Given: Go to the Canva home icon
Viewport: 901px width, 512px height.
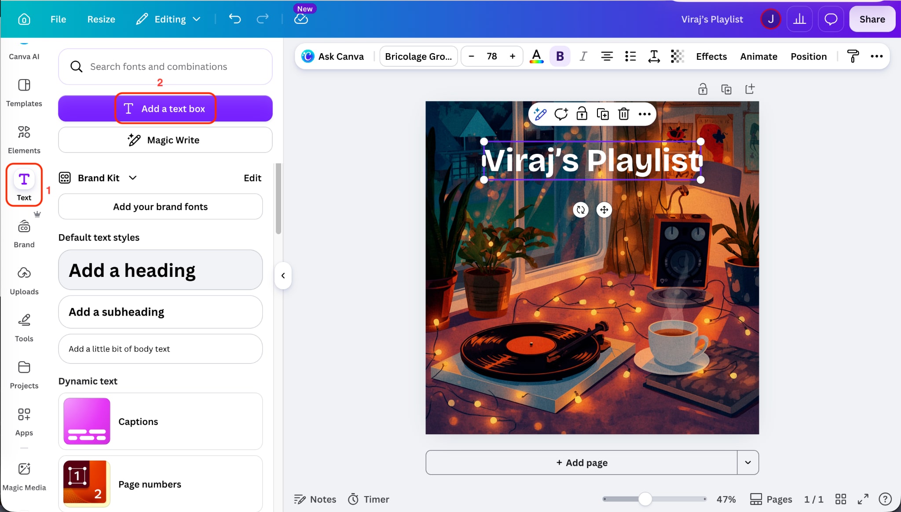Looking at the screenshot, I should 24,19.
